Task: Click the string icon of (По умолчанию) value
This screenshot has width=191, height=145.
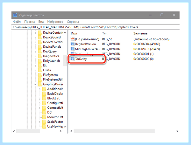Action: coord(72,39)
